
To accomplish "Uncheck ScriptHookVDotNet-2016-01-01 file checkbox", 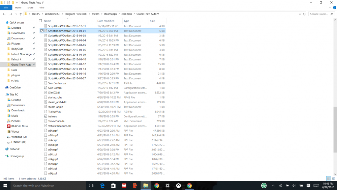I will pos(42,31).
